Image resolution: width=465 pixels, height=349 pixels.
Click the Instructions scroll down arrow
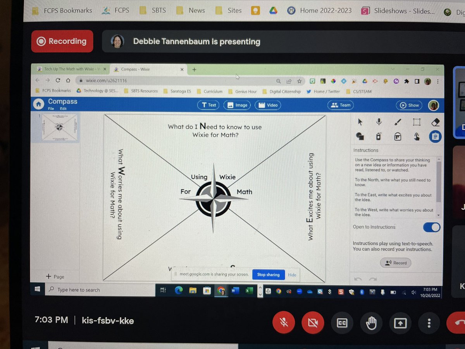pos(439,215)
